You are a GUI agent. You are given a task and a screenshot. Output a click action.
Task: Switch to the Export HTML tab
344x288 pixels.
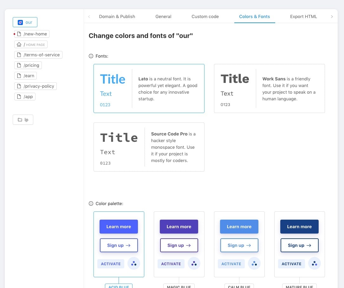(303, 16)
